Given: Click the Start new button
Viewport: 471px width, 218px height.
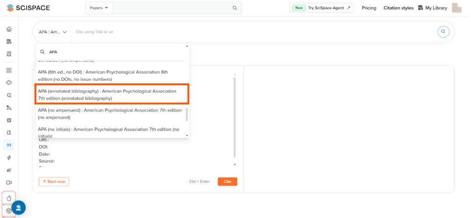Looking at the screenshot, I should point(54,181).
